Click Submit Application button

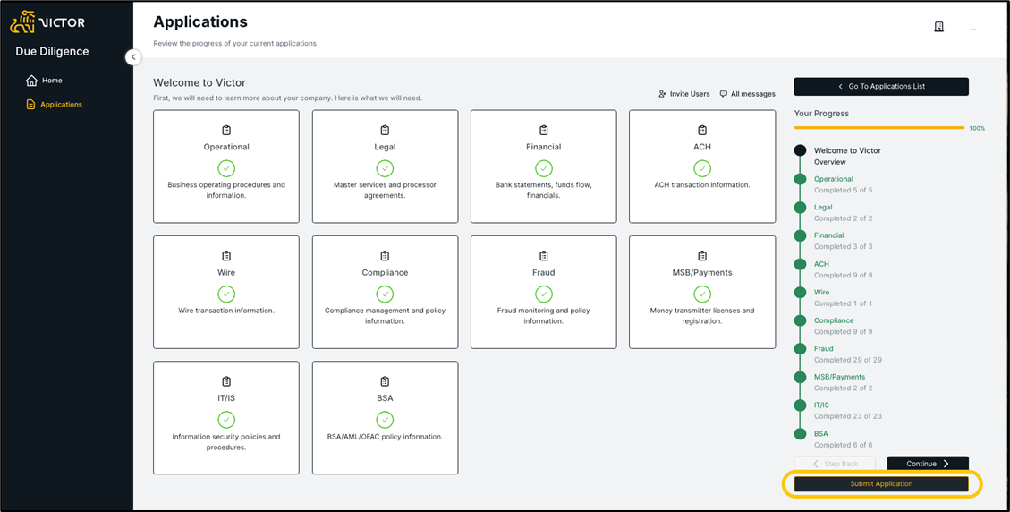(x=881, y=483)
